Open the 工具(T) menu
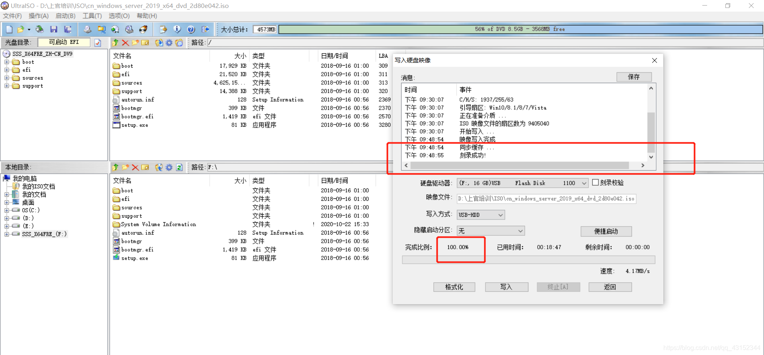The height and width of the screenshot is (355, 764). coord(92,16)
